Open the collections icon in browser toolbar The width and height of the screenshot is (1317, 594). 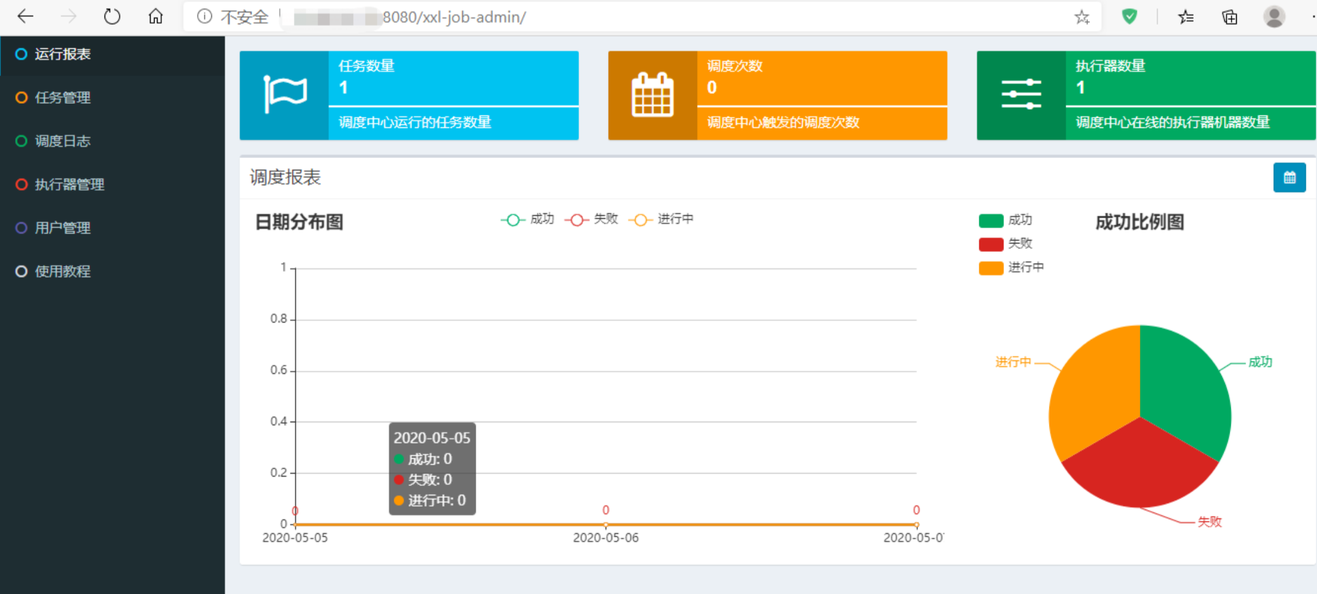point(1230,17)
